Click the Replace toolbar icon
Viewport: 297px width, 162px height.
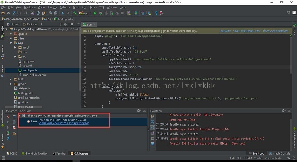coord(56,13)
